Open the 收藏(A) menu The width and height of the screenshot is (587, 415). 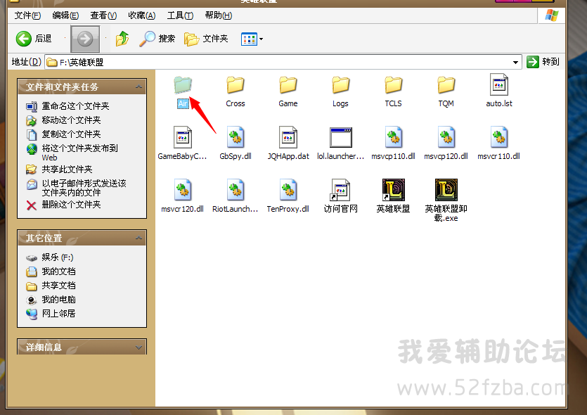pos(141,15)
